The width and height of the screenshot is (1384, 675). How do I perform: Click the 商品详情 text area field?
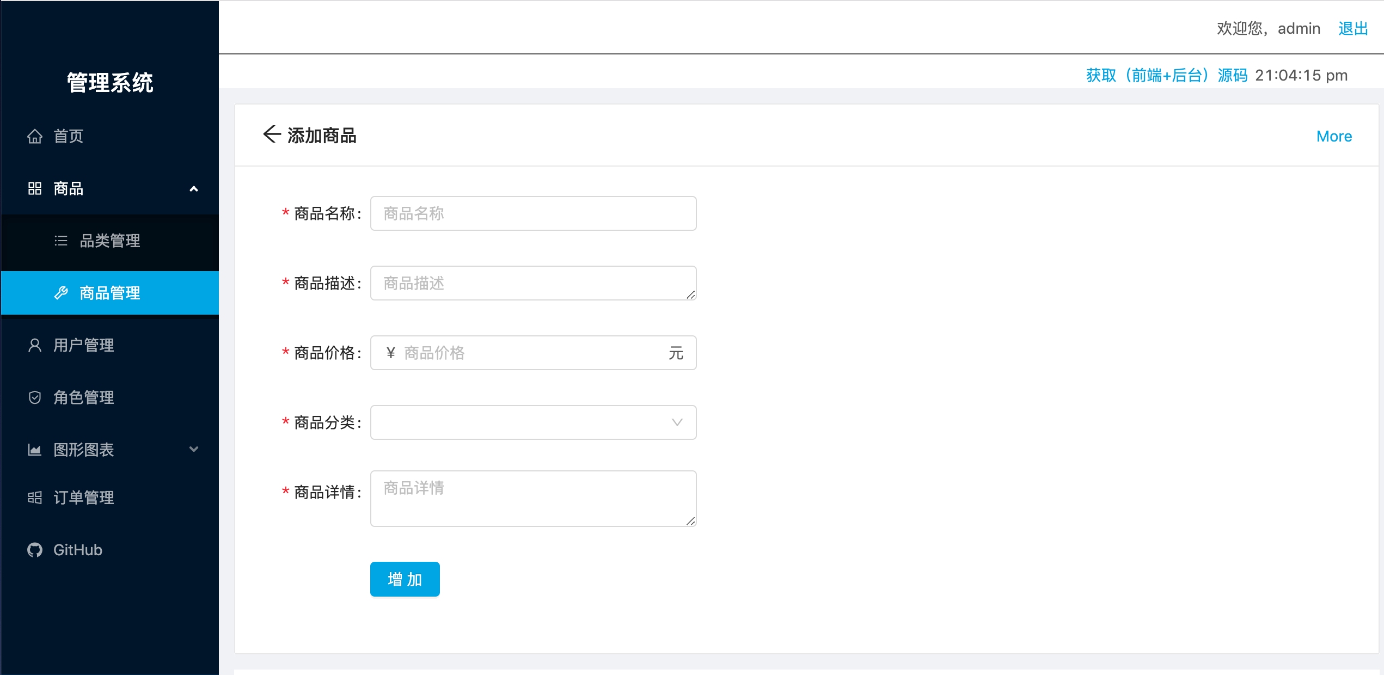[x=533, y=499]
